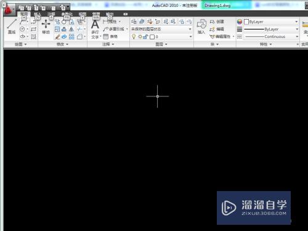This screenshot has height=231, width=308.
Task: Toggle layer 0 lock icon
Action: tap(145, 37)
